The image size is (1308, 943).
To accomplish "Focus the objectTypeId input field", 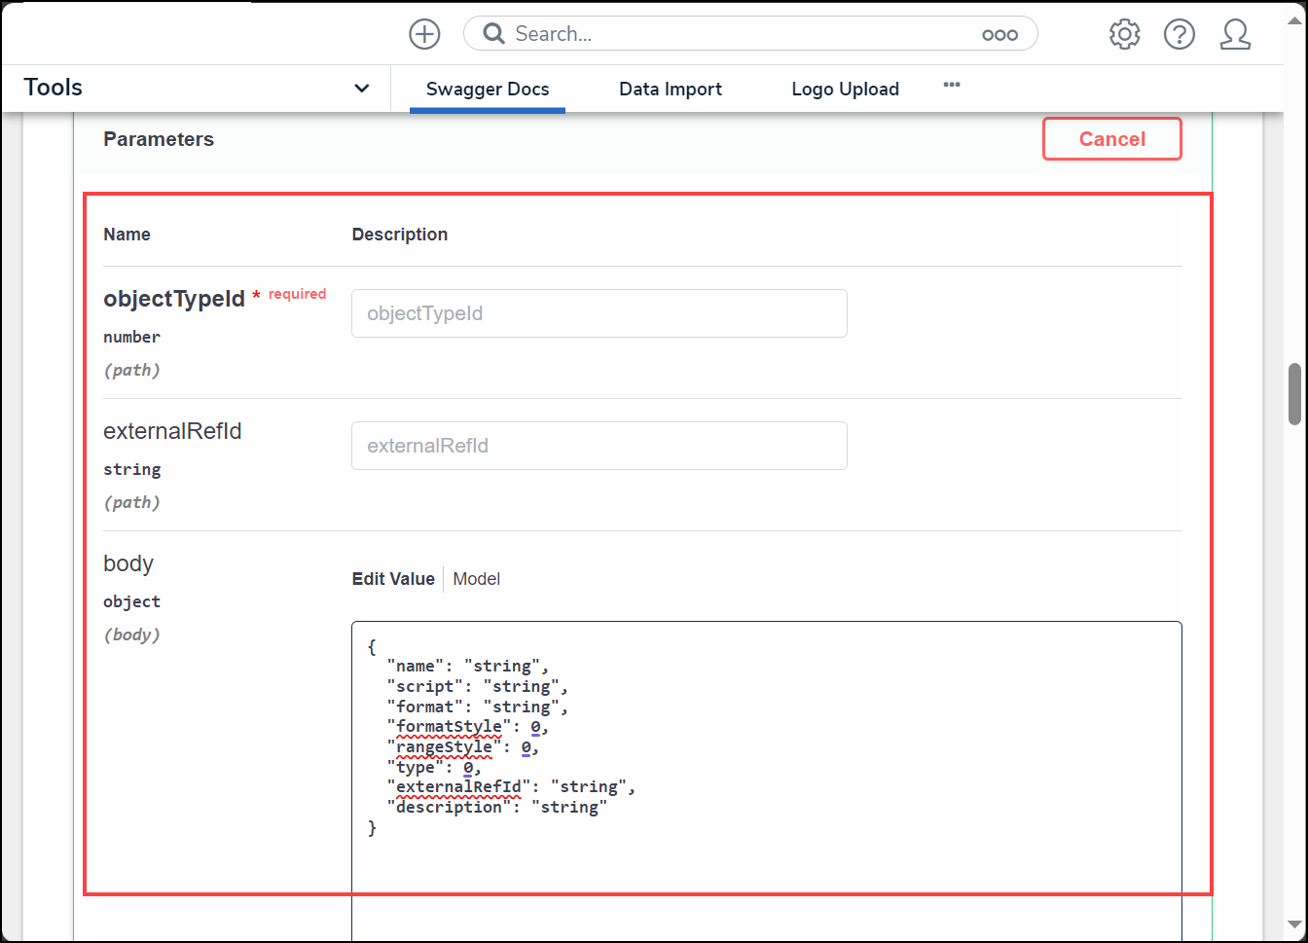I will pyautogui.click(x=599, y=313).
